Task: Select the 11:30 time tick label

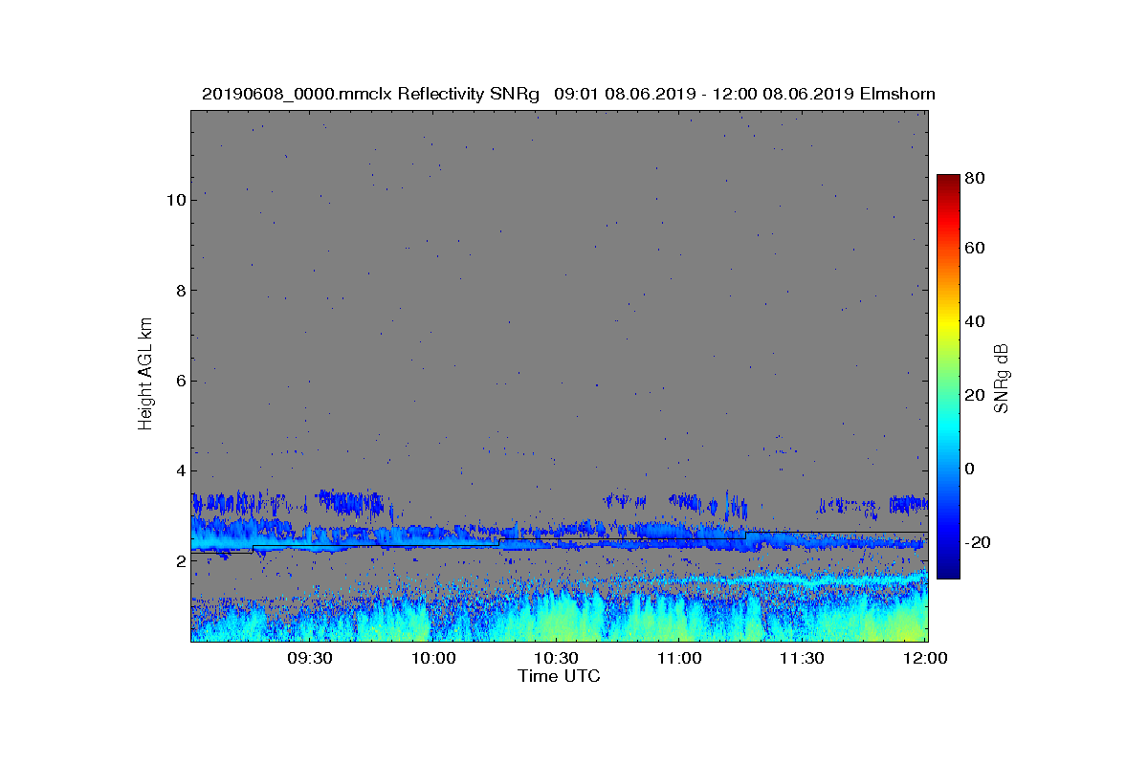Action: 802,659
